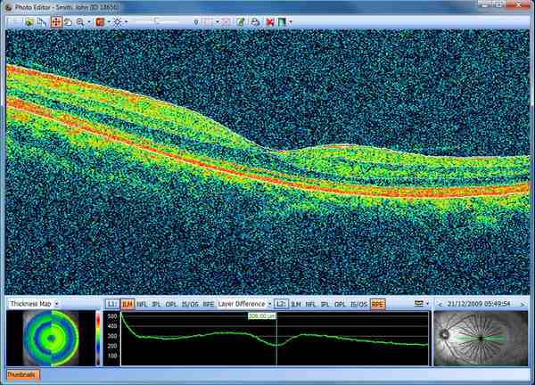Click the 200.00 µm thickness marker label
Image resolution: width=535 pixels, height=385 pixels.
point(262,315)
